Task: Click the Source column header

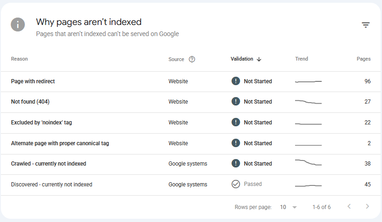Action: point(176,59)
